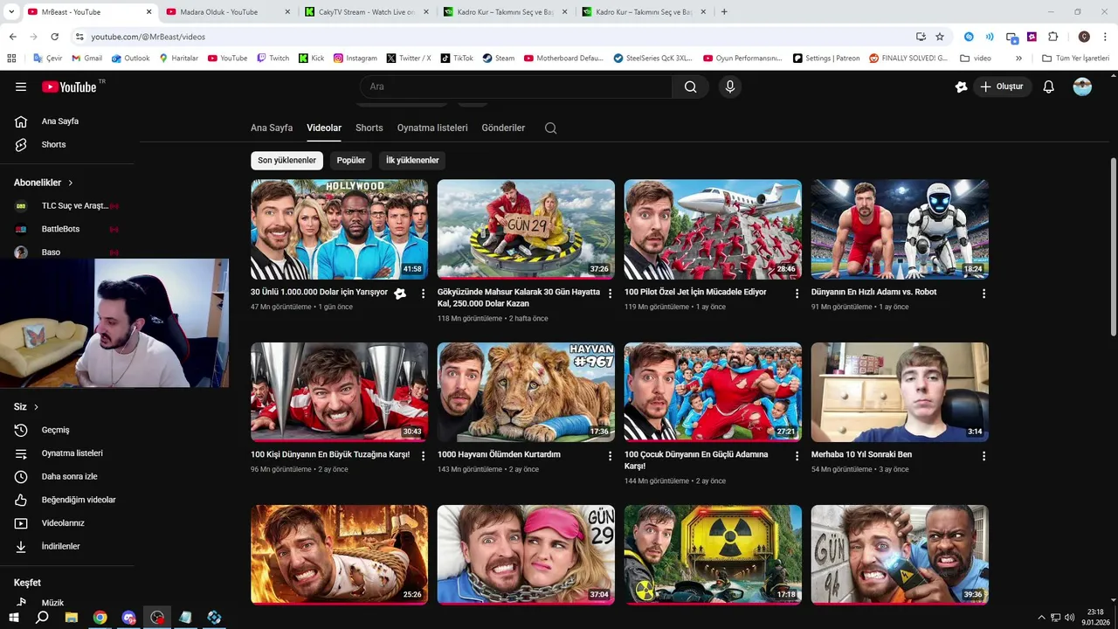The width and height of the screenshot is (1118, 629).
Task: Go back with the browser arrow
Action: [x=12, y=37]
